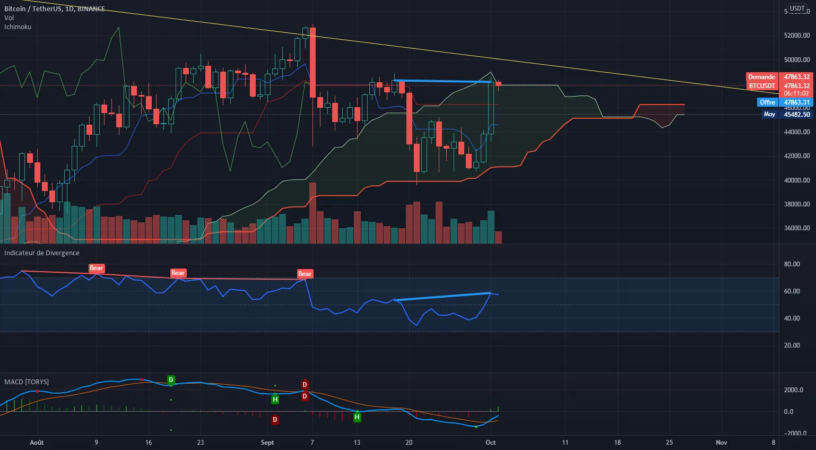Select the Ichimoku indicator legend

18,27
